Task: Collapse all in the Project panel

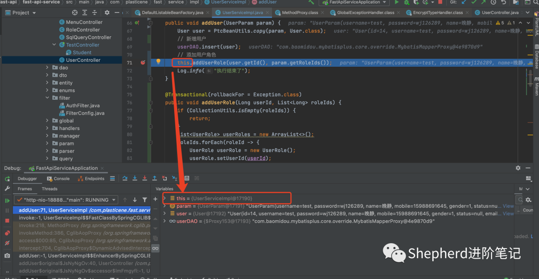Action: 94,12
